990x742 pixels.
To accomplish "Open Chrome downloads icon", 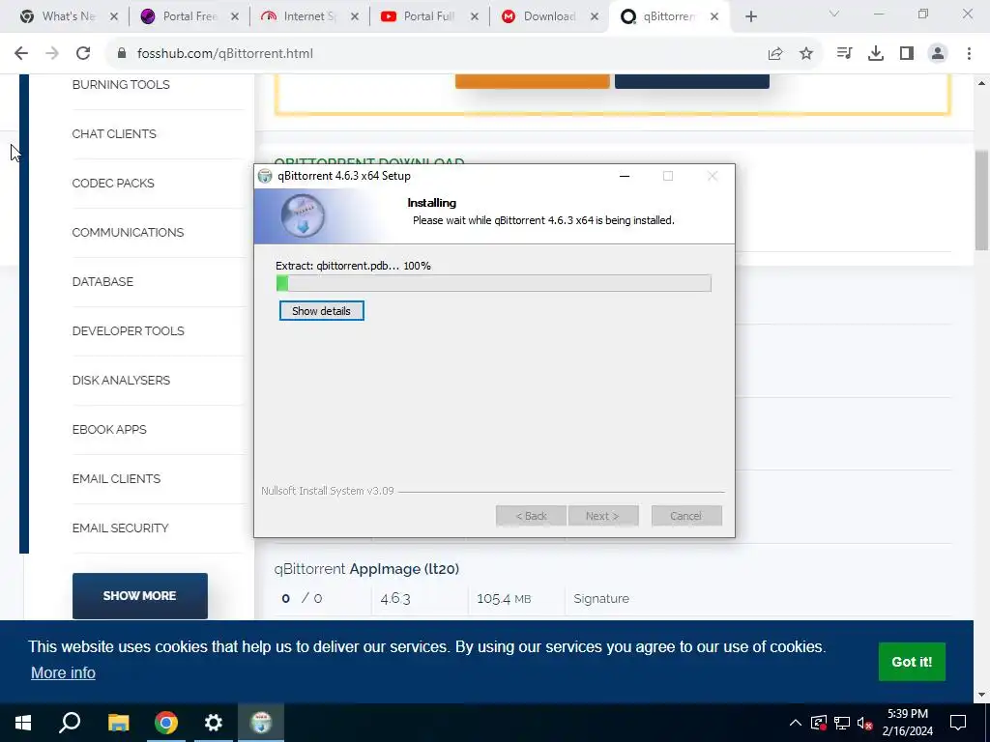I will [x=876, y=54].
